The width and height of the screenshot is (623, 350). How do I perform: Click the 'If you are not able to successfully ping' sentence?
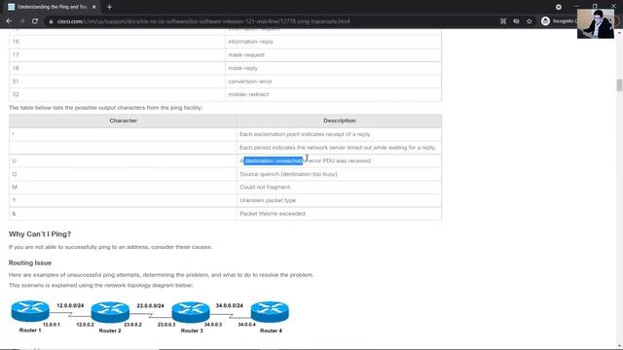pyautogui.click(x=110, y=247)
